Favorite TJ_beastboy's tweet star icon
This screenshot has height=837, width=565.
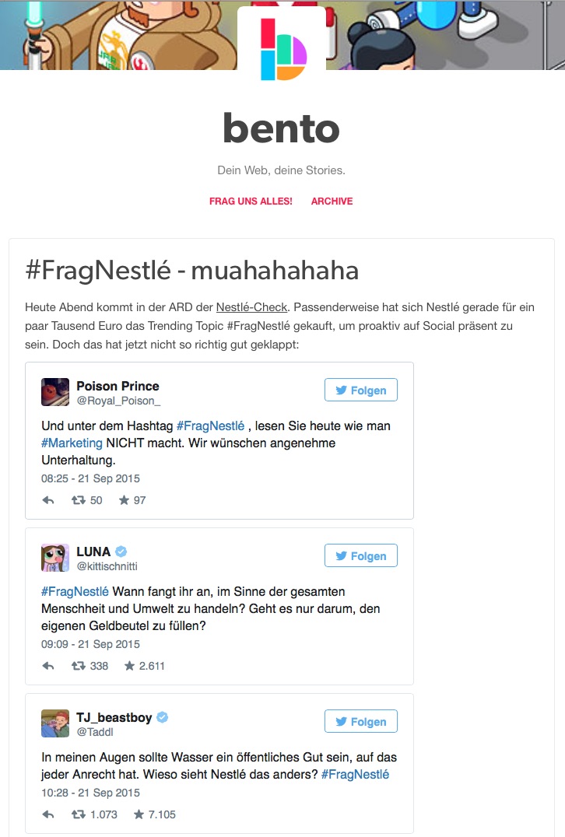(x=139, y=814)
